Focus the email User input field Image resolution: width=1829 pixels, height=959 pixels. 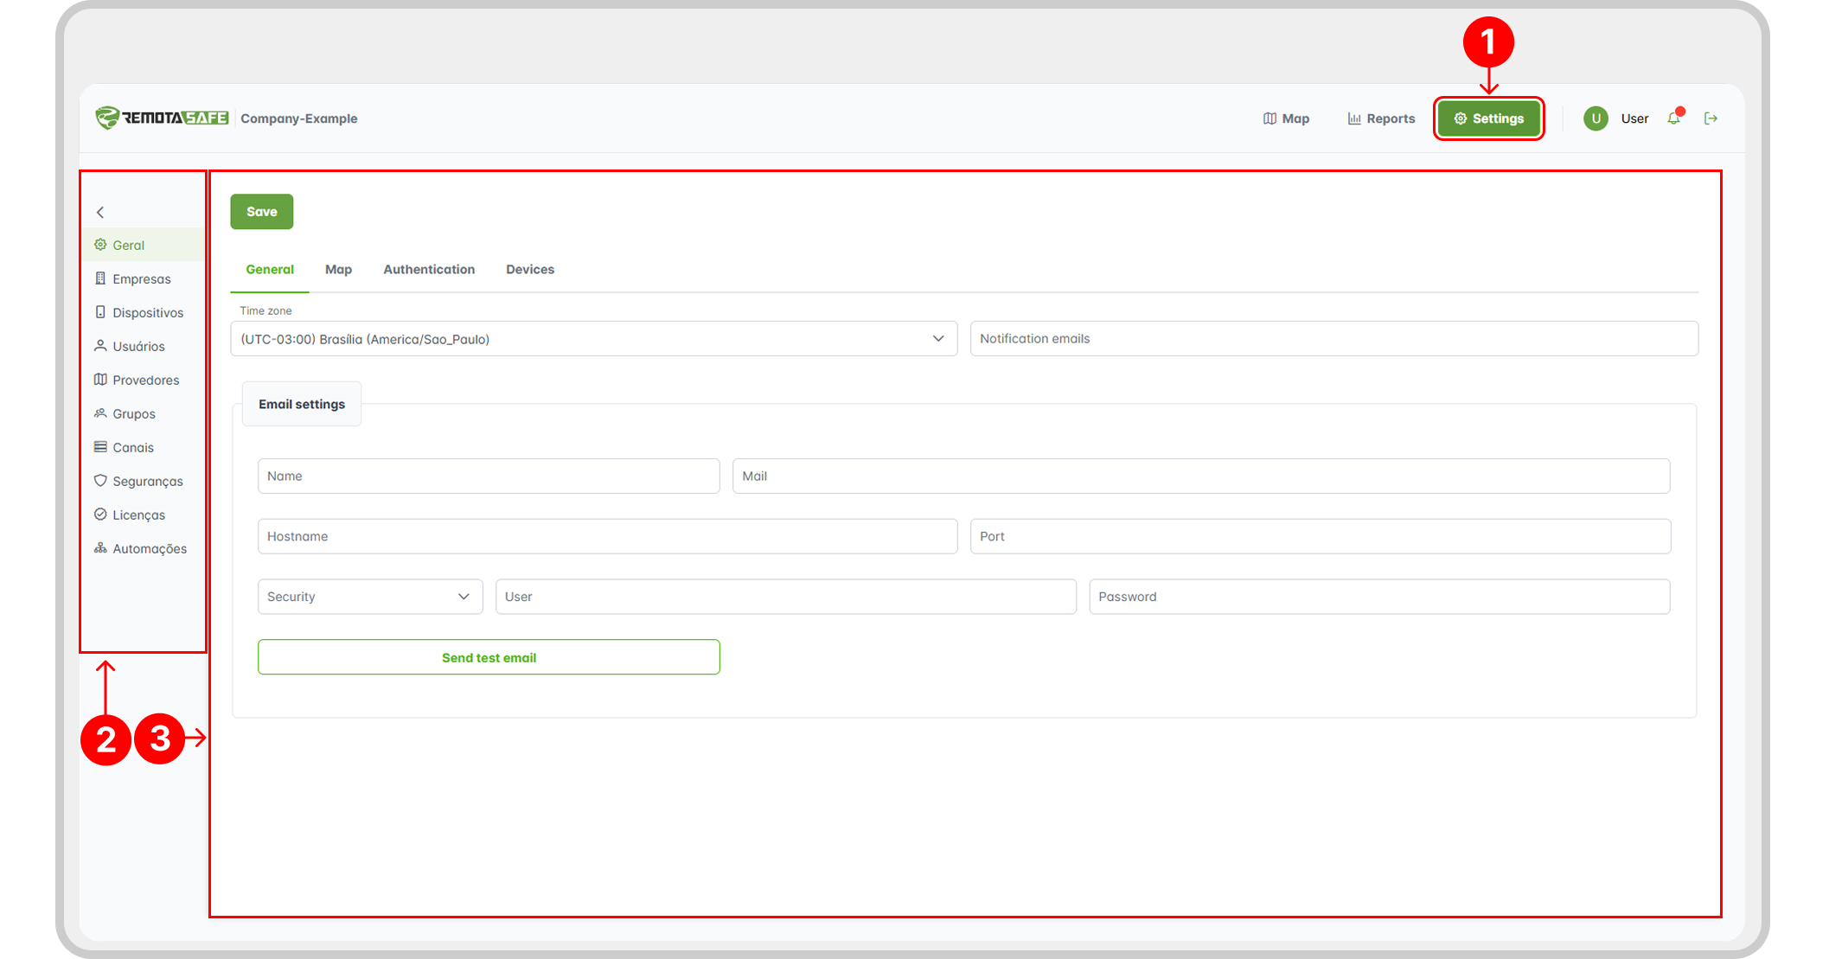(x=786, y=597)
